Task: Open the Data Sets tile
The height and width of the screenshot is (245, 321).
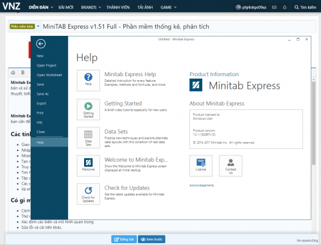Action: 89,138
